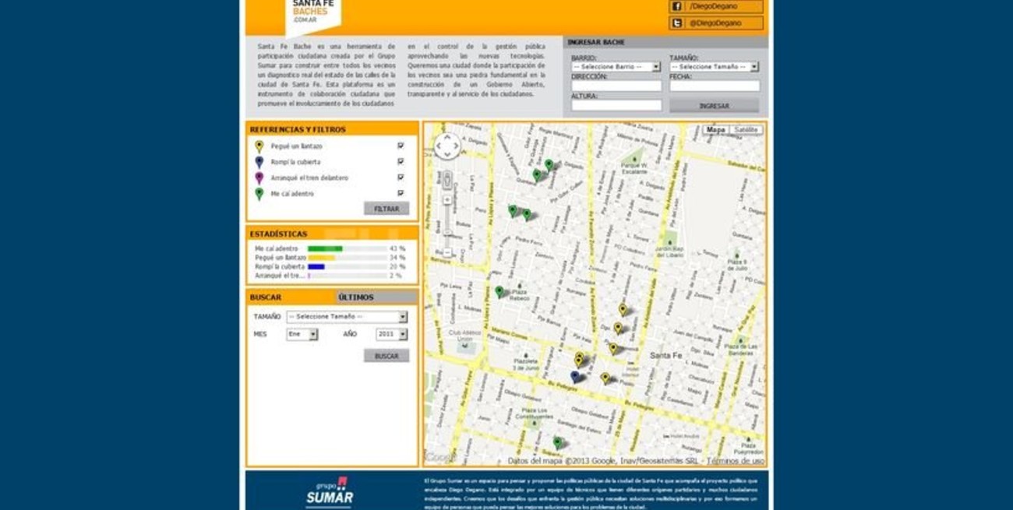Image resolution: width=1013 pixels, height=510 pixels.
Task: Click a green pothole marker on the map
Action: click(x=549, y=163)
